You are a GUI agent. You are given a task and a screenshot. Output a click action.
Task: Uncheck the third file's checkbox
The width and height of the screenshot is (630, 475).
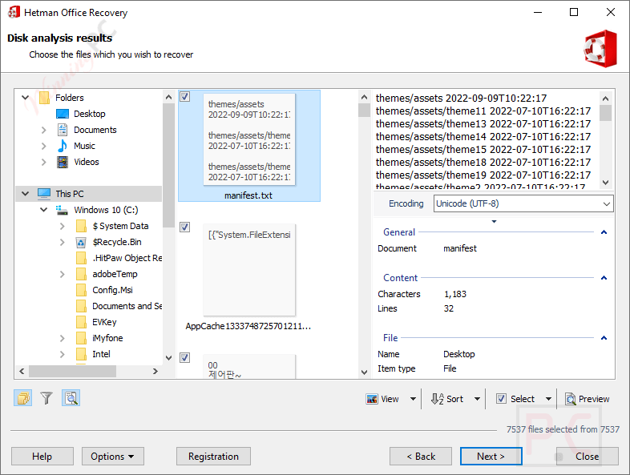(184, 358)
